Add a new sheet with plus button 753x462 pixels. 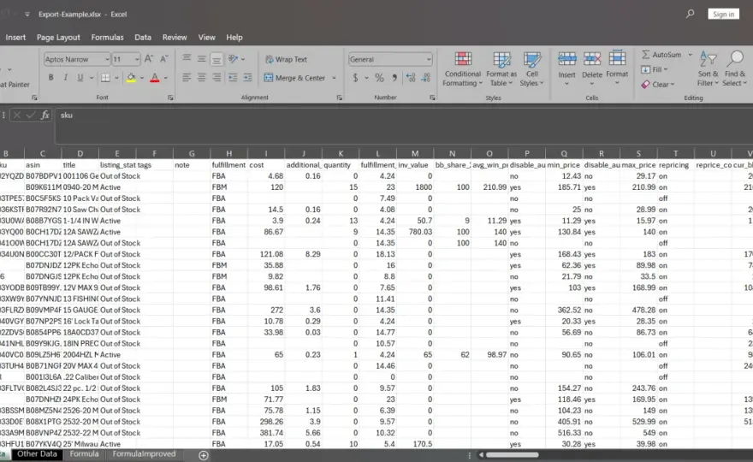[x=204, y=455]
